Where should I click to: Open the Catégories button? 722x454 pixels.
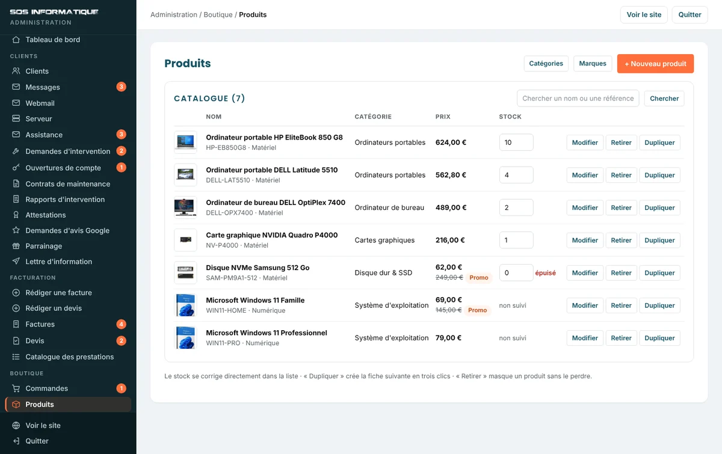coord(546,64)
